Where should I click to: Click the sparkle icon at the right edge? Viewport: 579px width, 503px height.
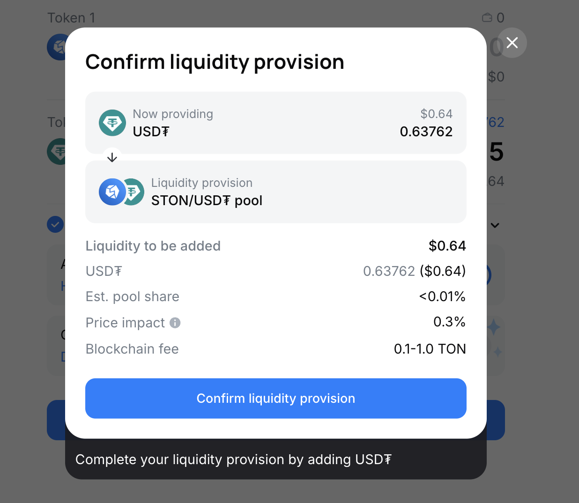(494, 328)
